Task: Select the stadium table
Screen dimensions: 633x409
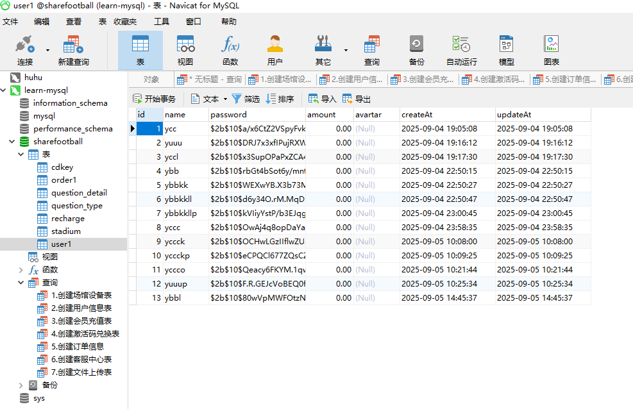Action: 66,231
